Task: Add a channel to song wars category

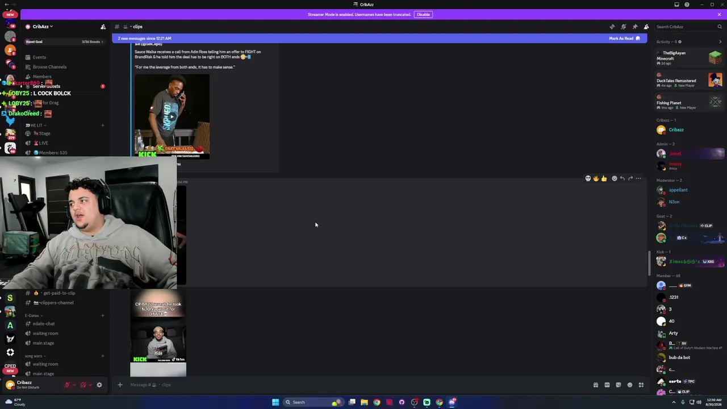Action: pyautogui.click(x=103, y=356)
